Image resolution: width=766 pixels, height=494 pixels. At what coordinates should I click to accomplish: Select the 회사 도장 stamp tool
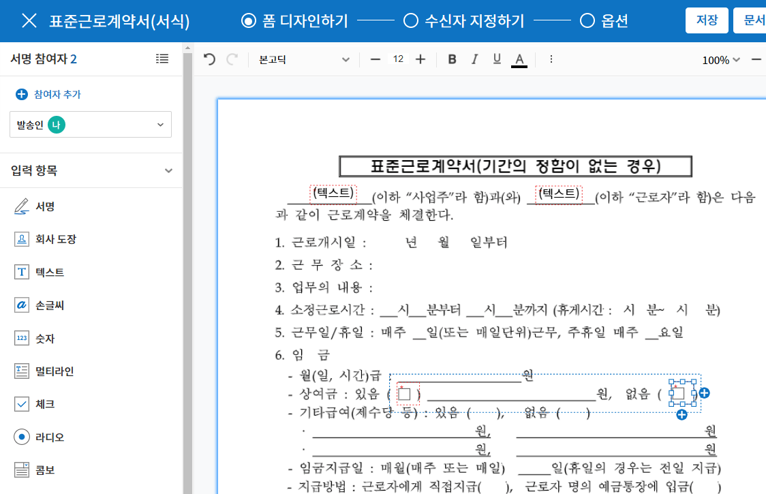(x=45, y=239)
